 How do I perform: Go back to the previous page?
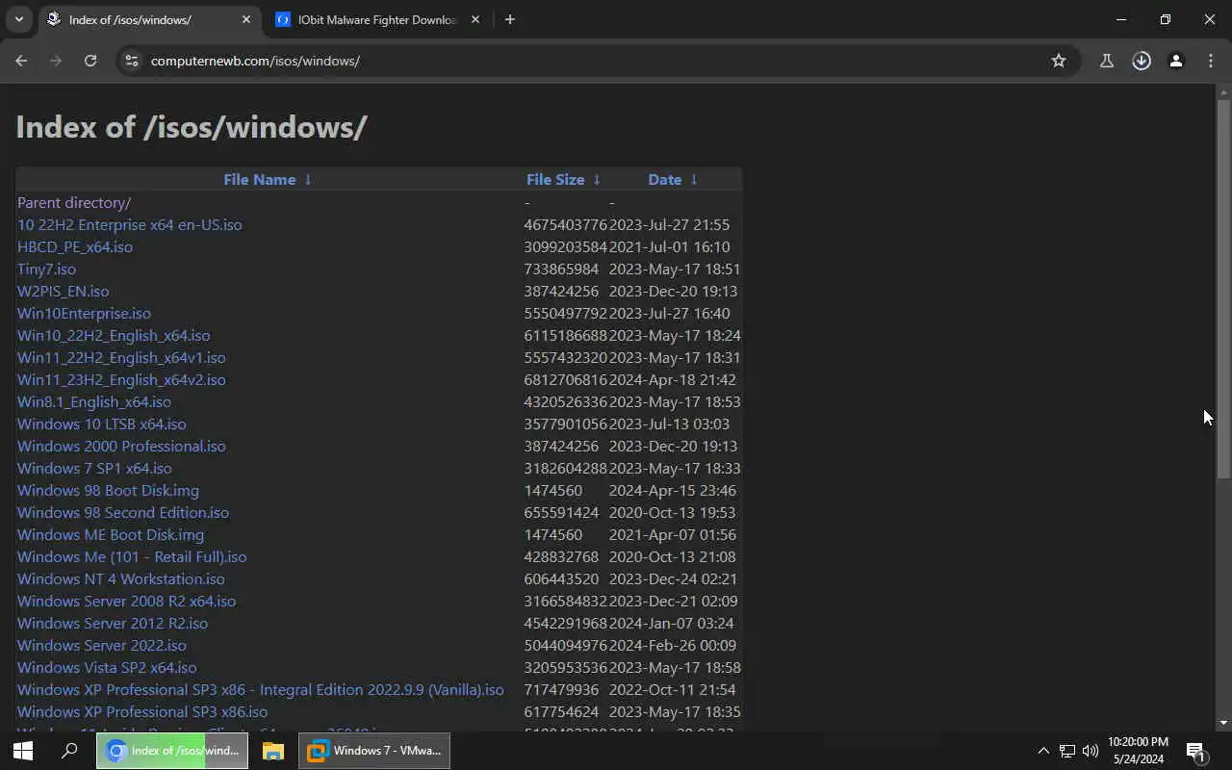click(x=21, y=61)
